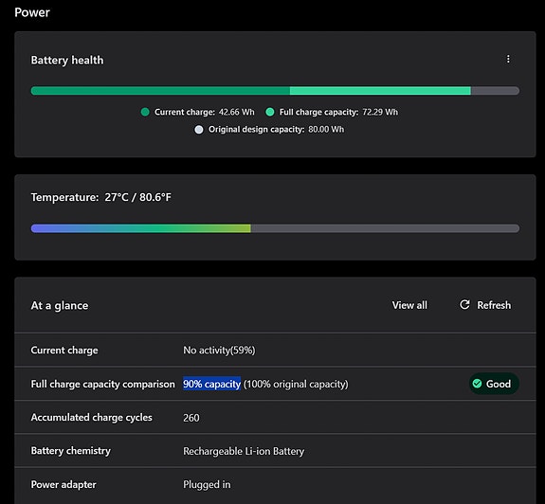This screenshot has height=504, width=545.
Task: Click the Current charge legend dot
Action: pos(145,112)
